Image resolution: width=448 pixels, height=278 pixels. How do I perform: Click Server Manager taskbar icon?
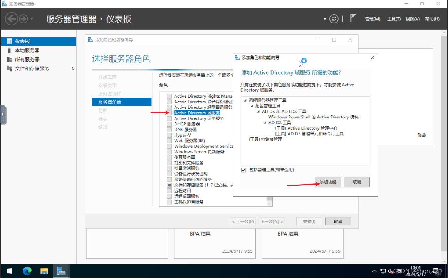pos(61,271)
